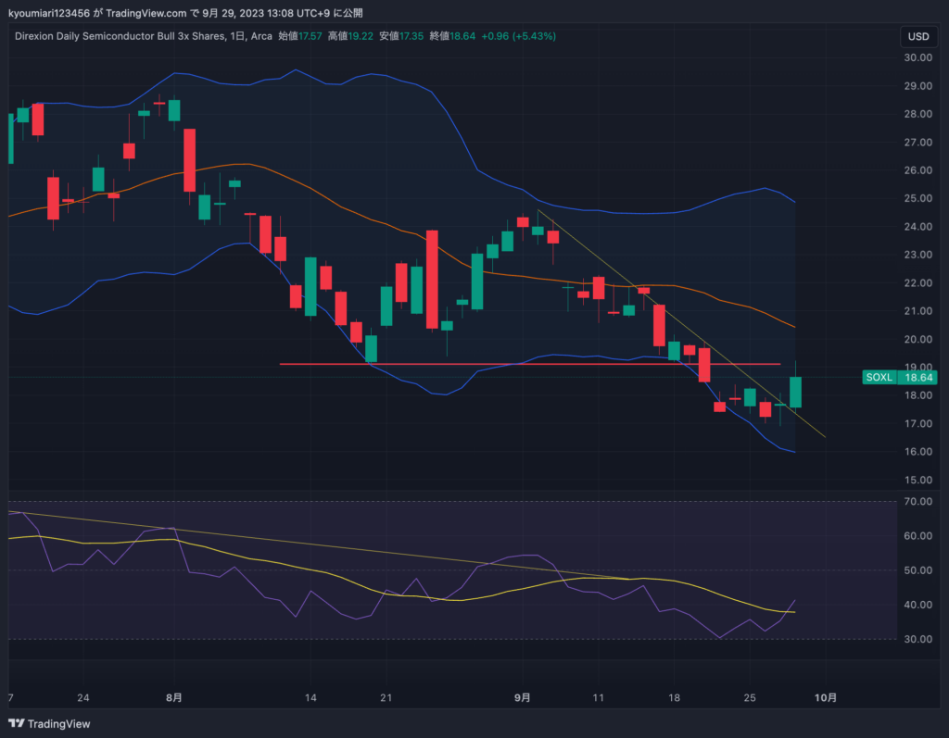This screenshot has height=738, width=949.
Task: Click the Direxion Daily Semiconductor Bull 3x Shares title
Action: tap(120, 36)
